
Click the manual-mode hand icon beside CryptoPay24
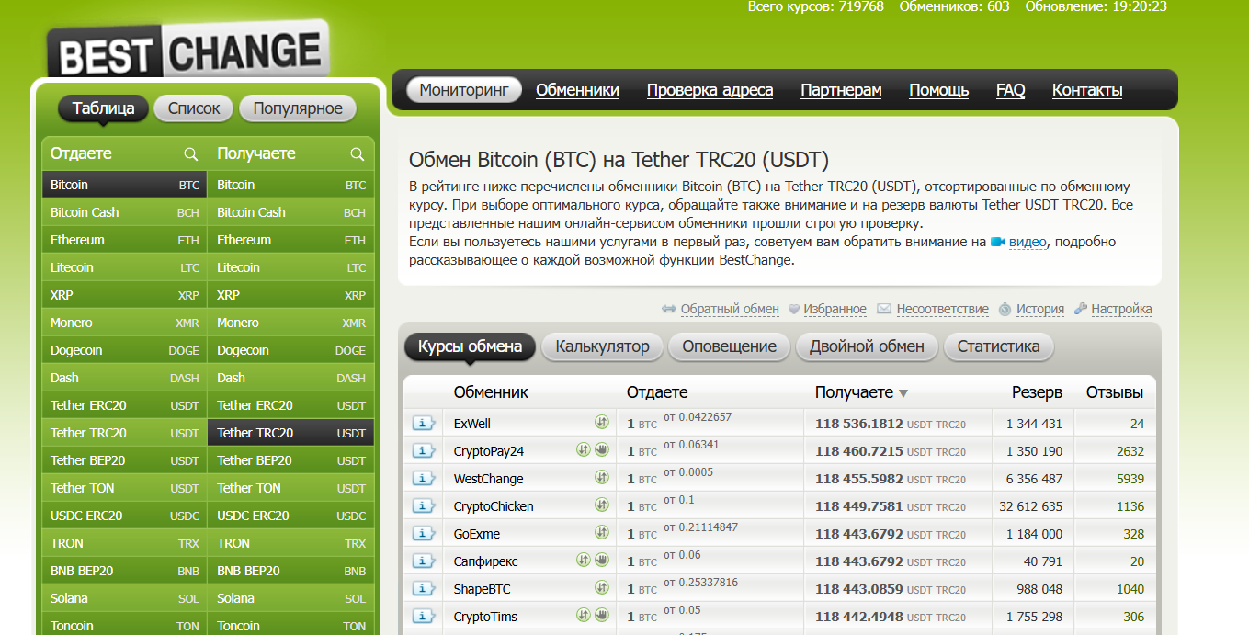(601, 450)
